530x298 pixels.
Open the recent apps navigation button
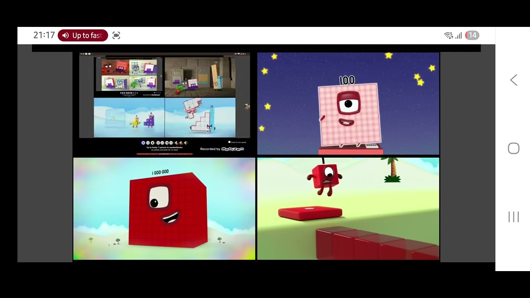pyautogui.click(x=513, y=216)
